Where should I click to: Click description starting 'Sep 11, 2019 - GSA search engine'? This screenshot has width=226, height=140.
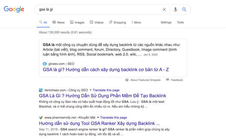click(104, 132)
